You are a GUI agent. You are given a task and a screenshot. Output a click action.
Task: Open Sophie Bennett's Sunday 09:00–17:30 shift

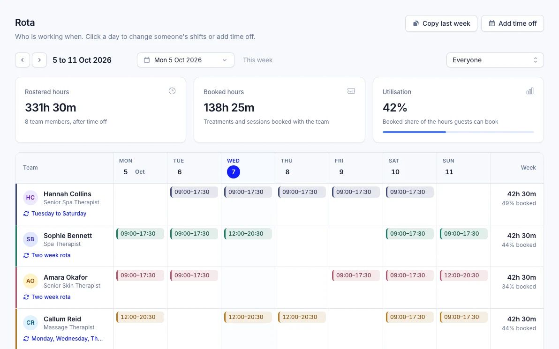point(464,234)
